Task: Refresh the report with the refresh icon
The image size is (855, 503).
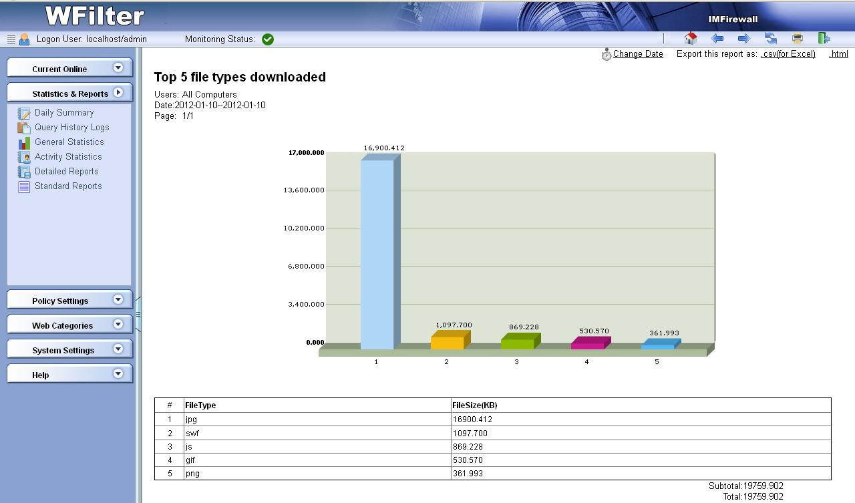Action: click(x=771, y=39)
